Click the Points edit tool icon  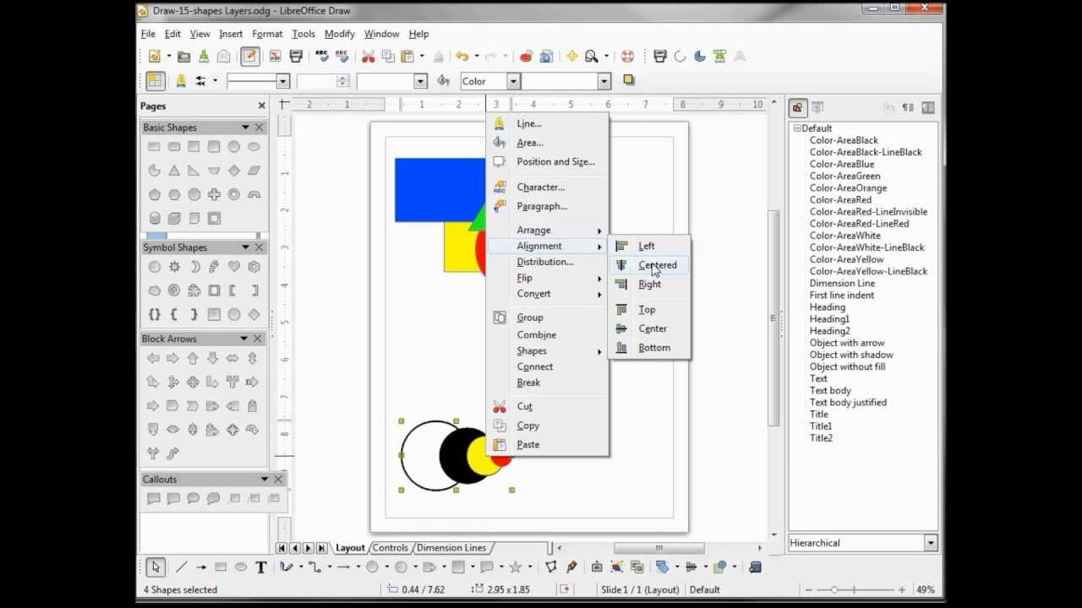point(550,567)
